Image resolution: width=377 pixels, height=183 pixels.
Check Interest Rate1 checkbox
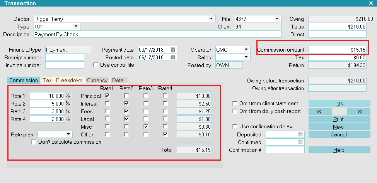[x=107, y=104]
